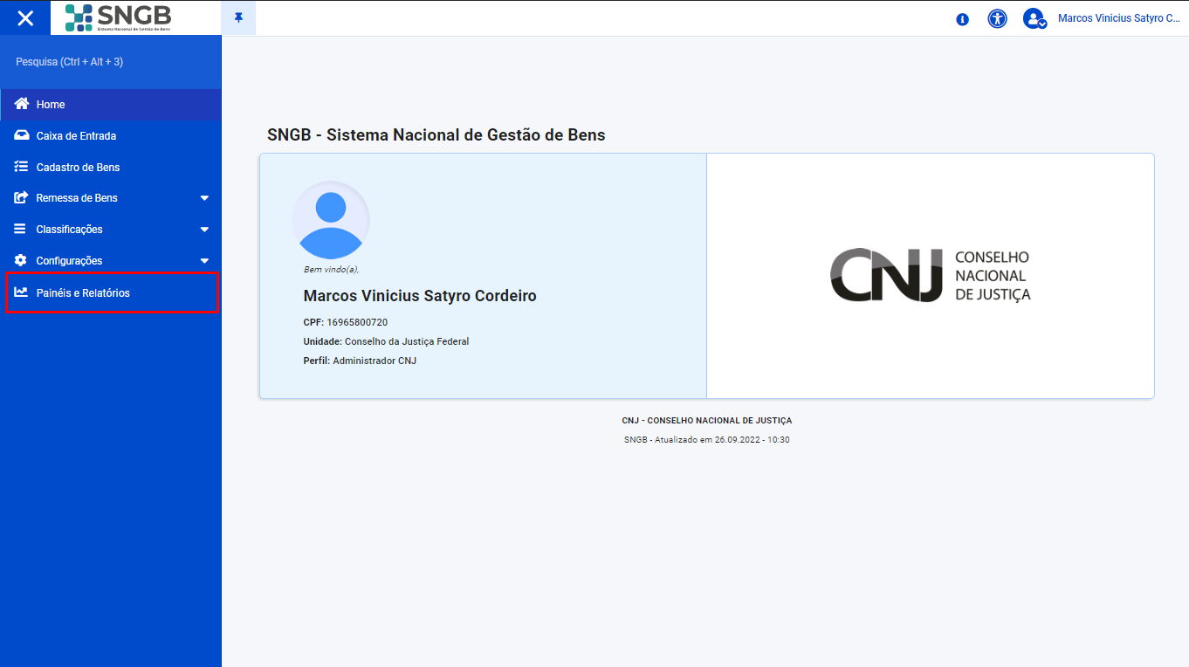Click the SNGB logo
The image size is (1189, 667).
(x=118, y=17)
